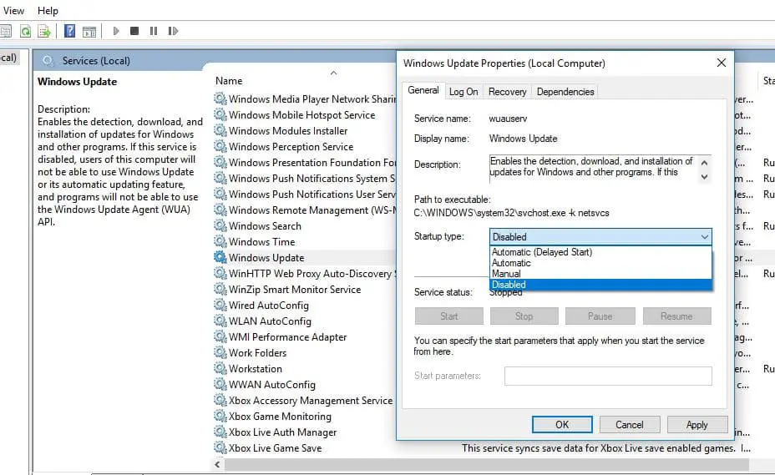Switch to the Dependencies tab

coord(565,92)
